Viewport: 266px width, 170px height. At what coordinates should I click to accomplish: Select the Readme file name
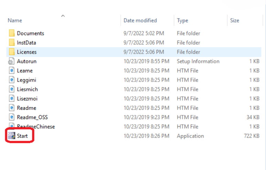click(x=26, y=108)
